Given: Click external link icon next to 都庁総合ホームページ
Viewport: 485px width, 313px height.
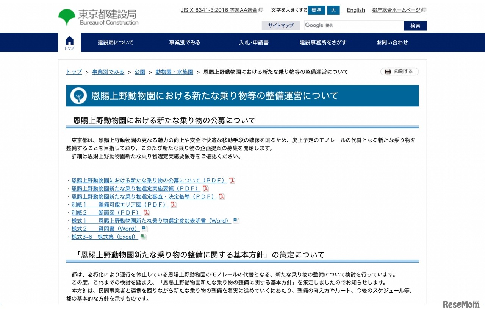Looking at the screenshot, I should 424,10.
